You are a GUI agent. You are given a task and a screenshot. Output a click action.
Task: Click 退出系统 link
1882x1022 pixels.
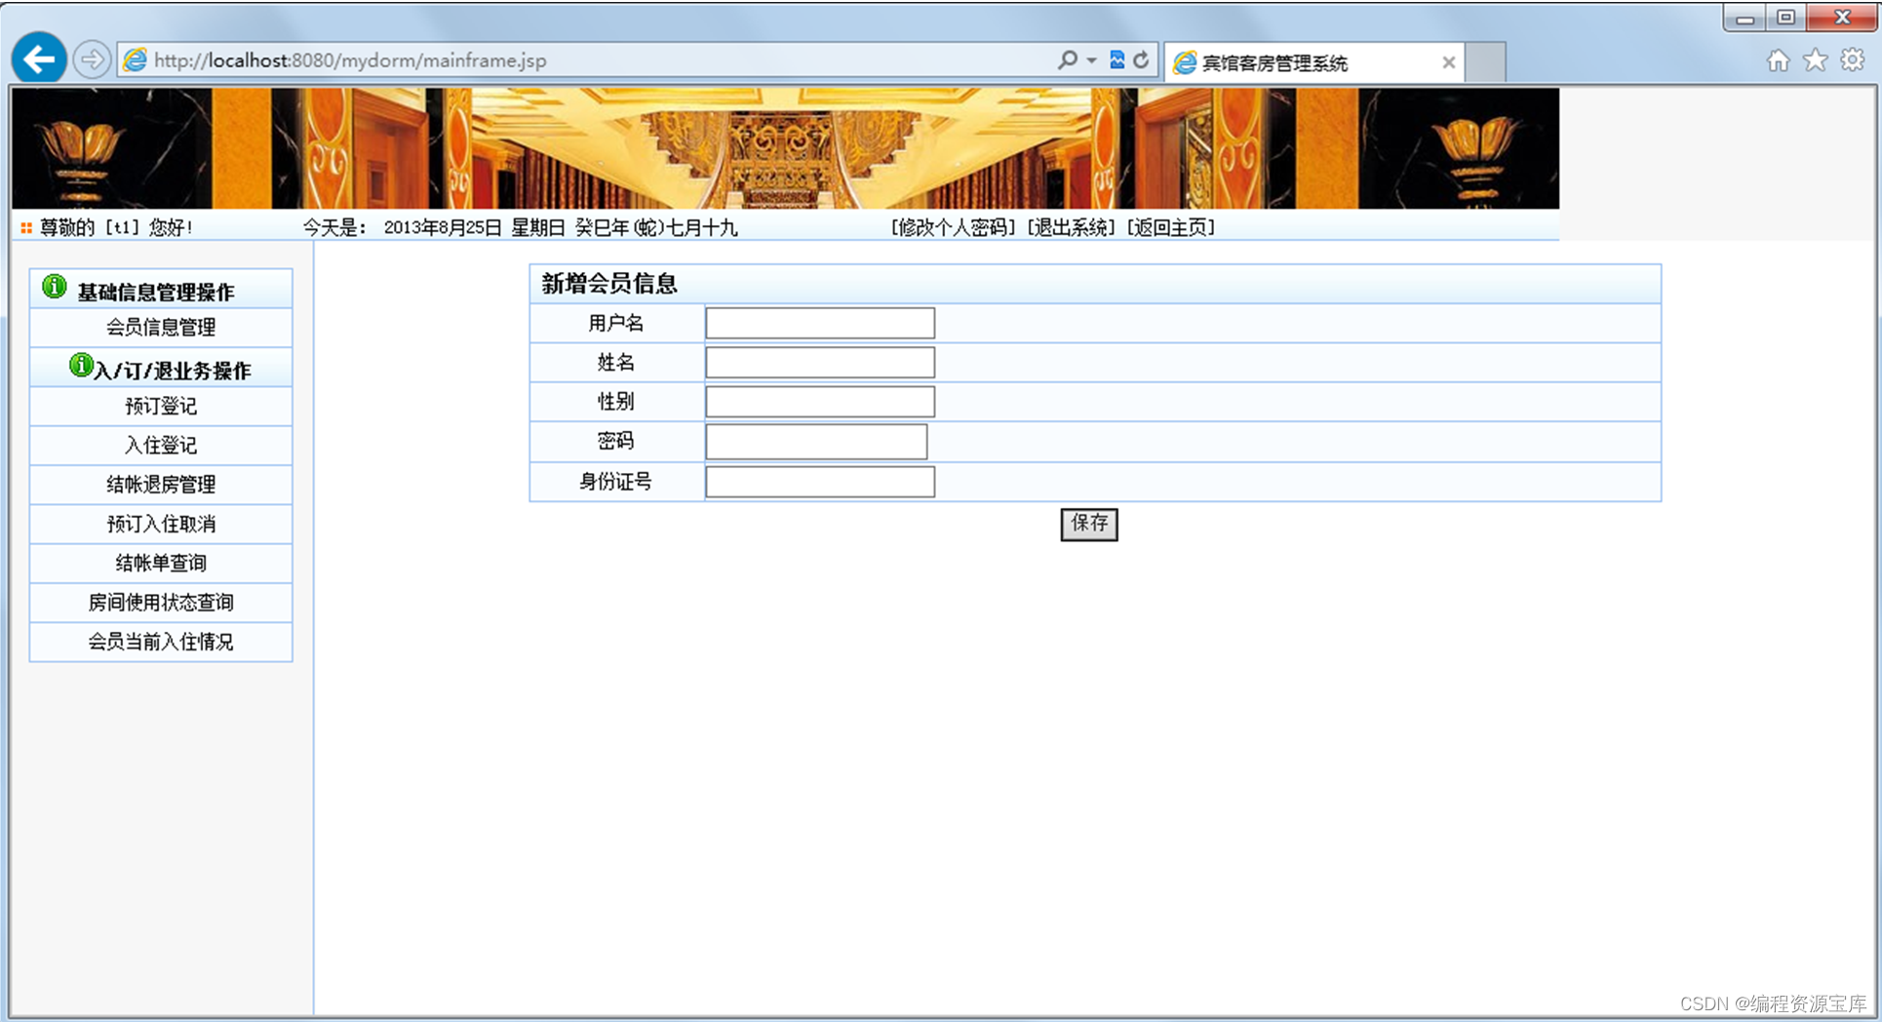[1071, 227]
